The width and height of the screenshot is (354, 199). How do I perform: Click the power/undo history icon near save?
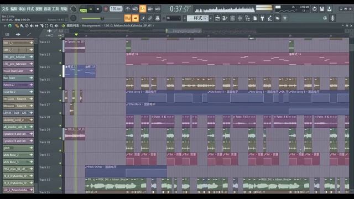click(315, 9)
